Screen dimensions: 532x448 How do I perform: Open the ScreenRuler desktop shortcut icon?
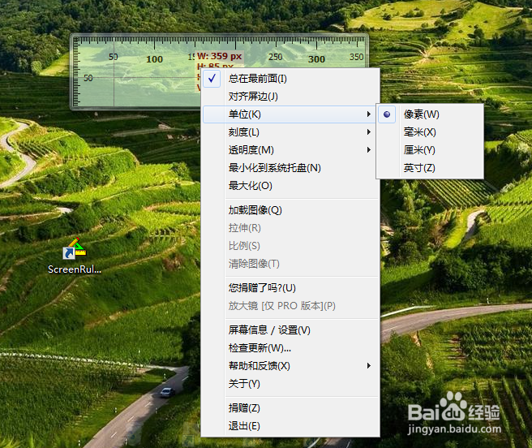75,248
